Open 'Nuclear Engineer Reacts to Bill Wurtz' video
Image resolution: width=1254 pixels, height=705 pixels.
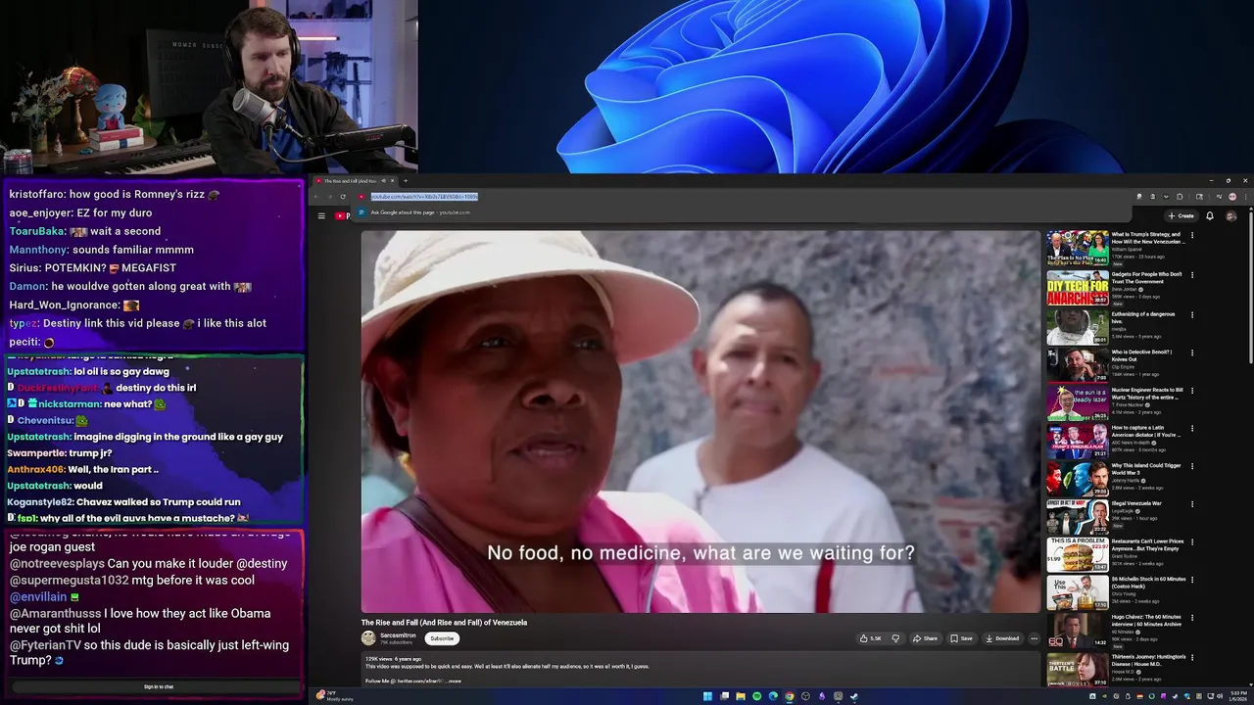(x=1147, y=394)
